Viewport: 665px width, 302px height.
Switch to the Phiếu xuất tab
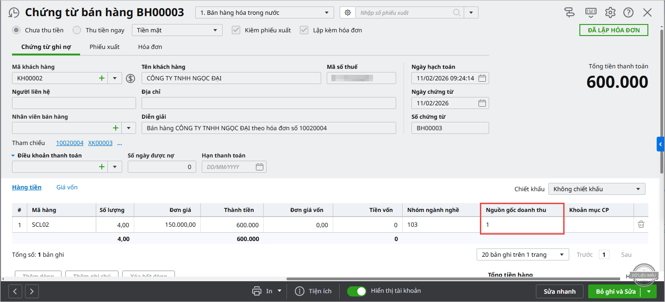(x=105, y=47)
